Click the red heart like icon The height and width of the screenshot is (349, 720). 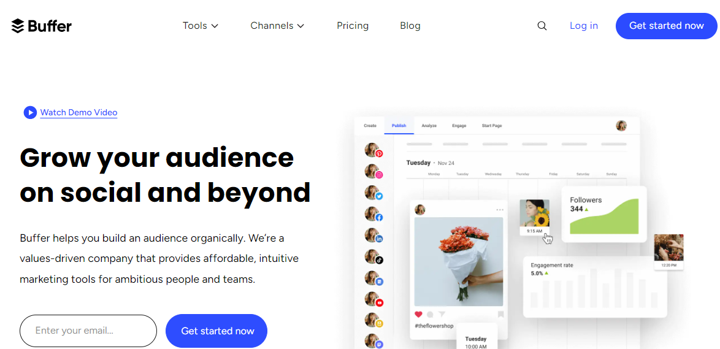point(419,314)
